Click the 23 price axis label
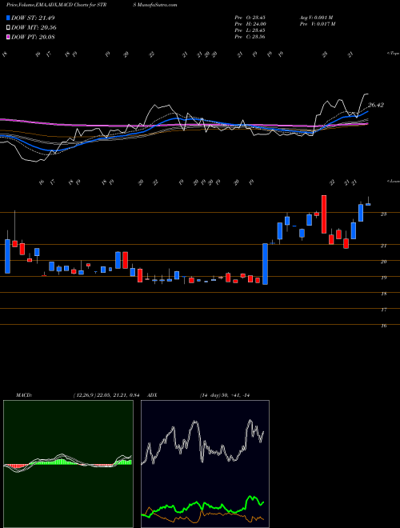 383,214
